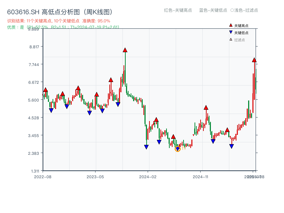284x213 pixels.
Task: Click the hollow triangle icon beside 过滤点 legend
Action: pyautogui.click(x=231, y=39)
